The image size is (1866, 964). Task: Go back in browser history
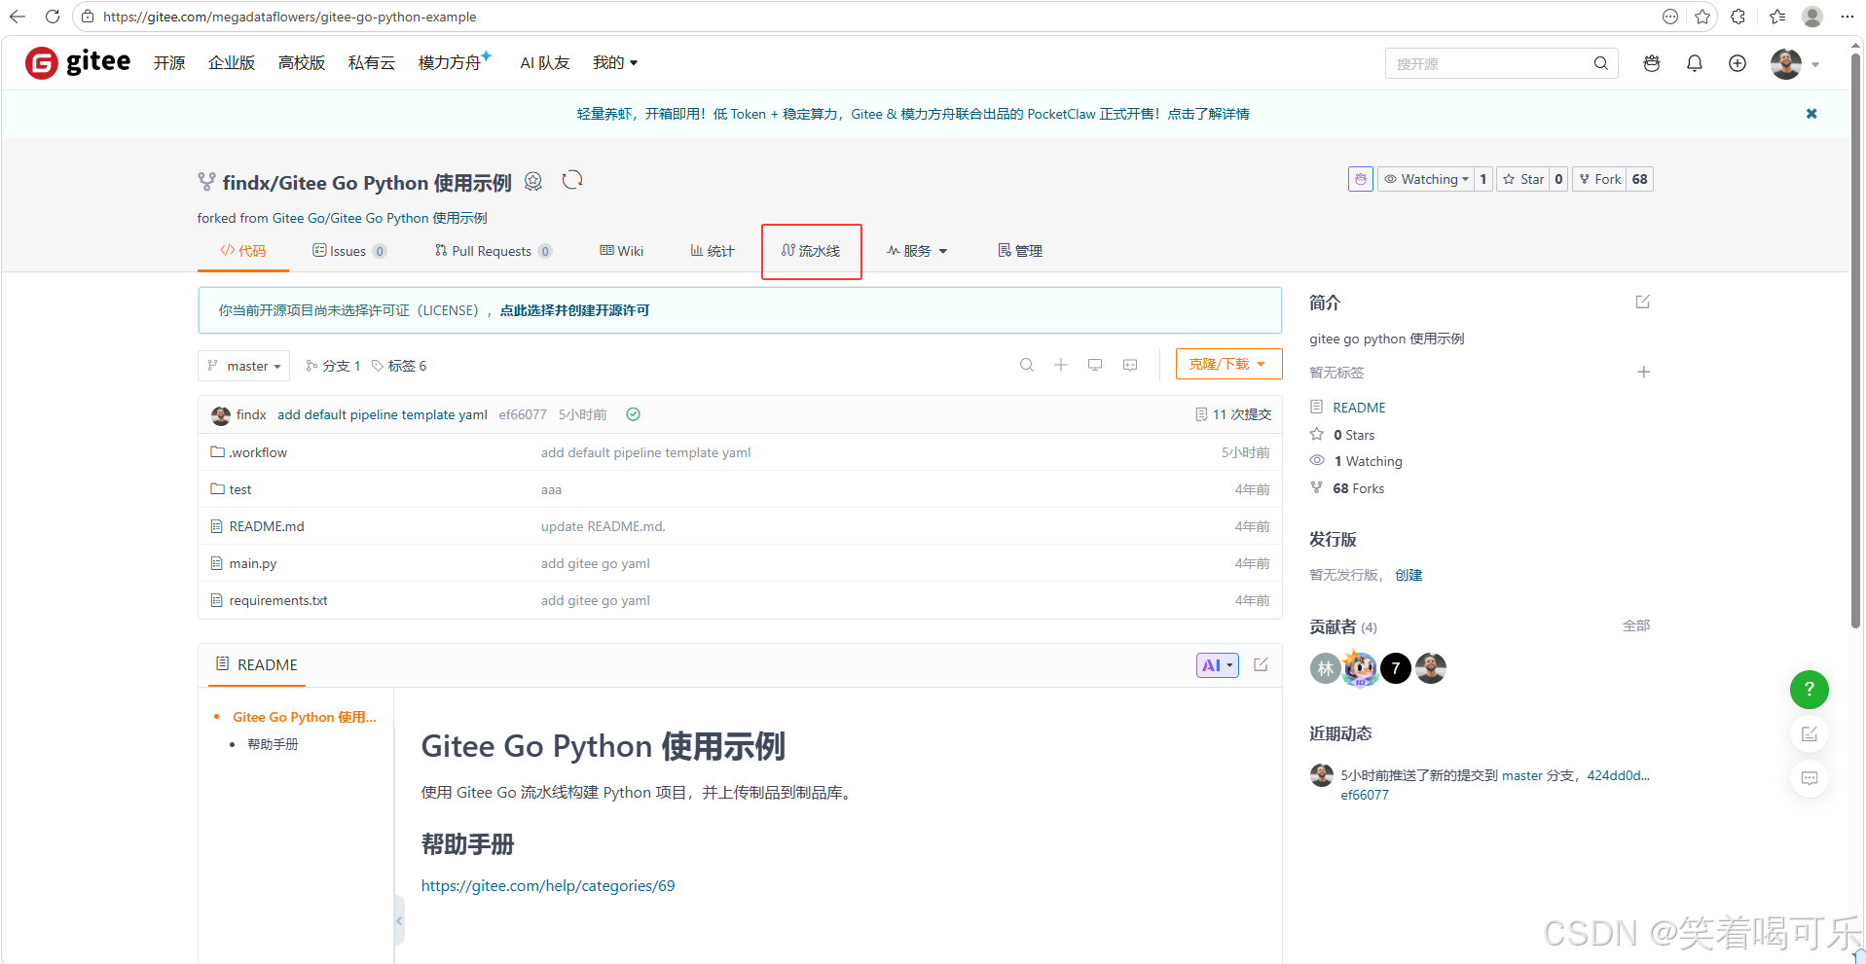pos(17,17)
